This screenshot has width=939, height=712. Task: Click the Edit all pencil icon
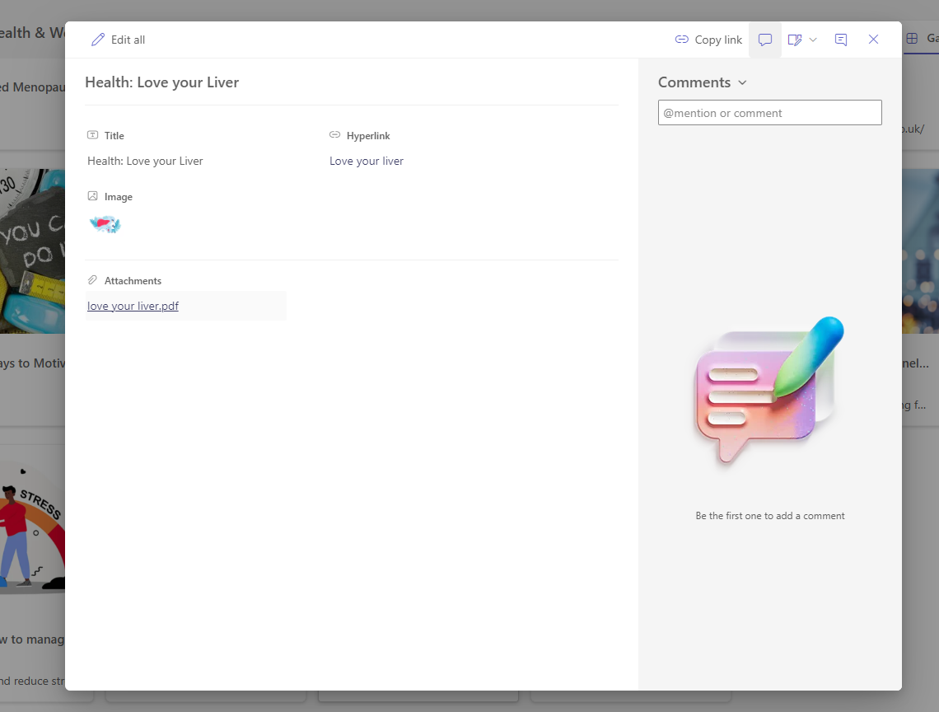[x=98, y=40]
